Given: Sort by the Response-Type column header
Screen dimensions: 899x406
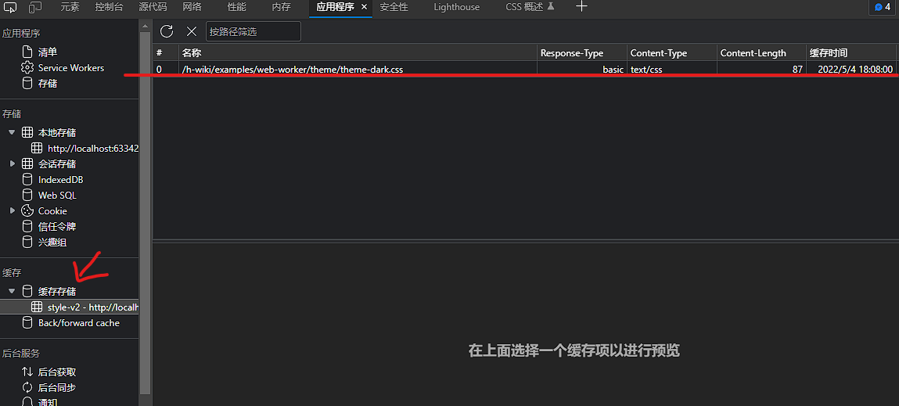Looking at the screenshot, I should tap(582, 52).
